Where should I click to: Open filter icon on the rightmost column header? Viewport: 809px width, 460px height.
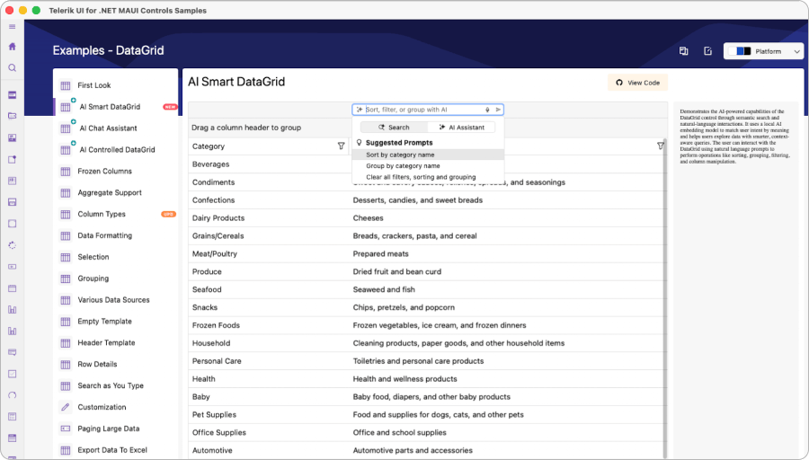click(x=661, y=146)
